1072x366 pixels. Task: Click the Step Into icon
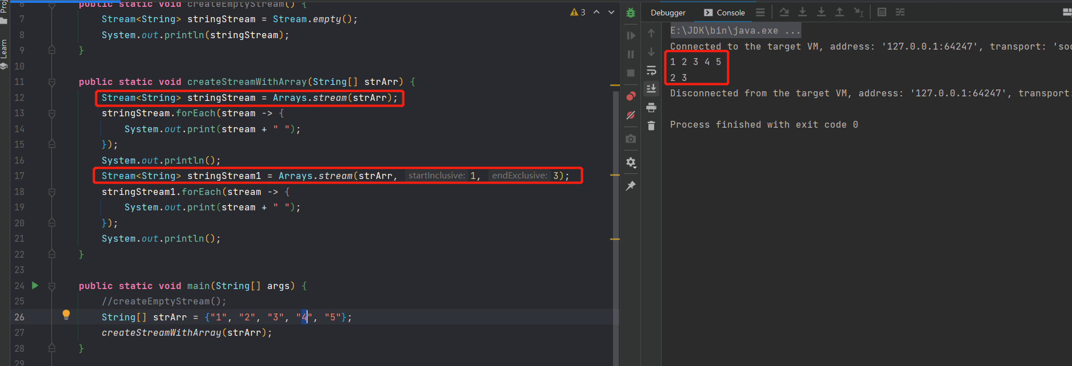[x=803, y=12]
